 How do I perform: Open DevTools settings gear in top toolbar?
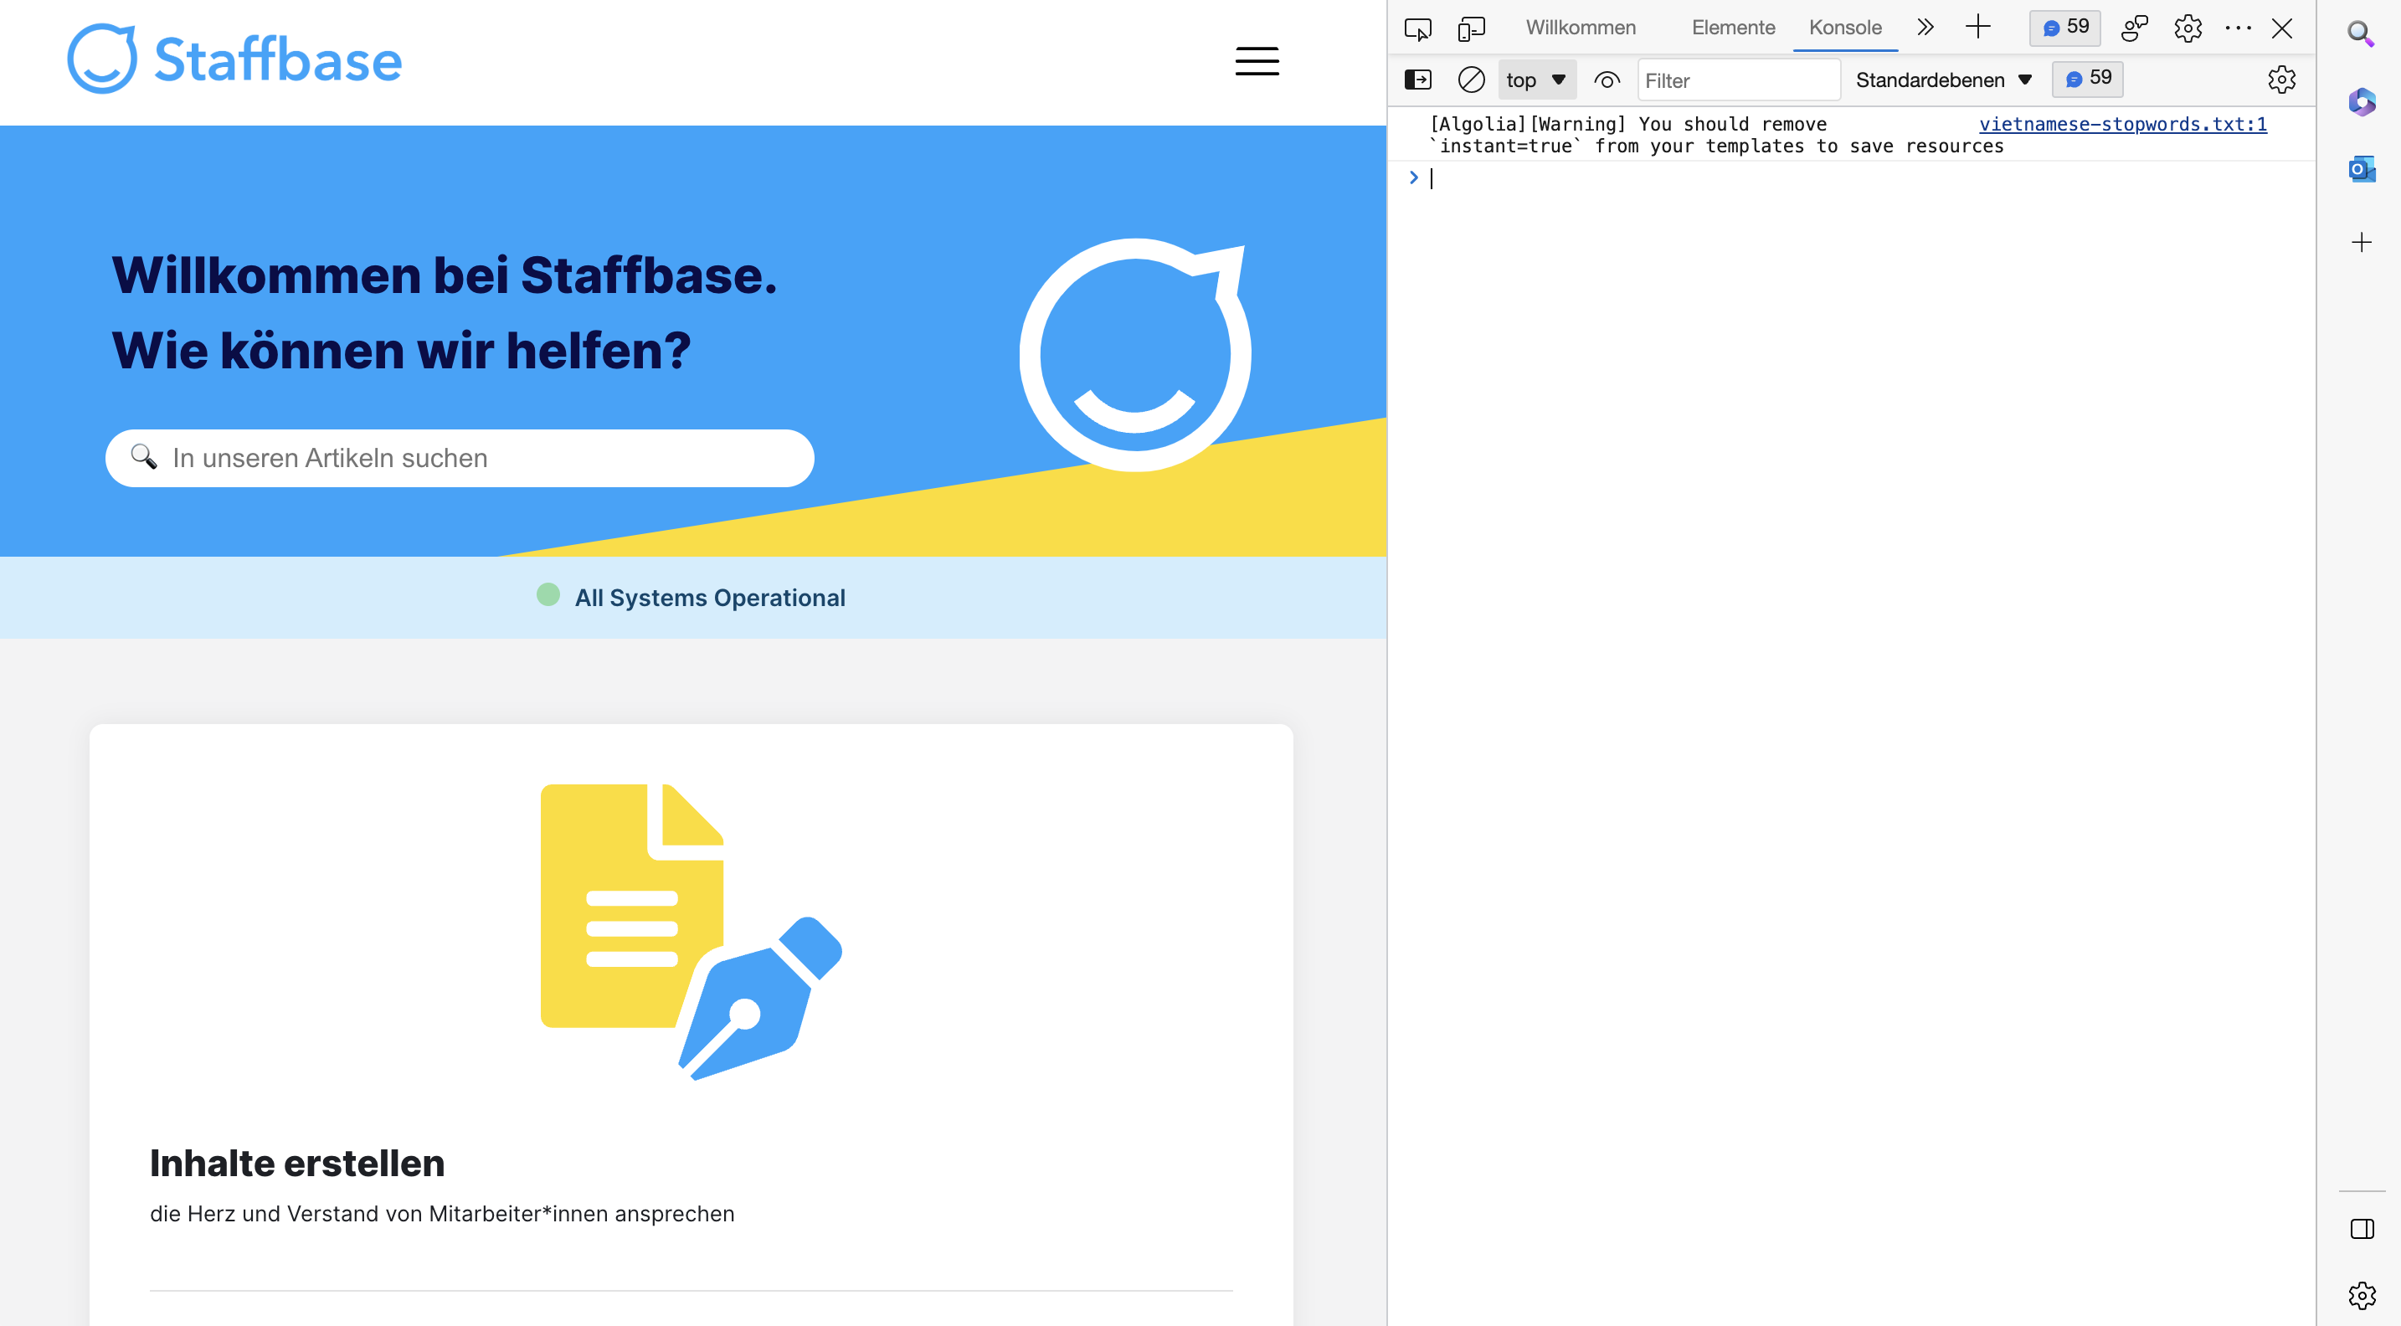tap(2188, 29)
